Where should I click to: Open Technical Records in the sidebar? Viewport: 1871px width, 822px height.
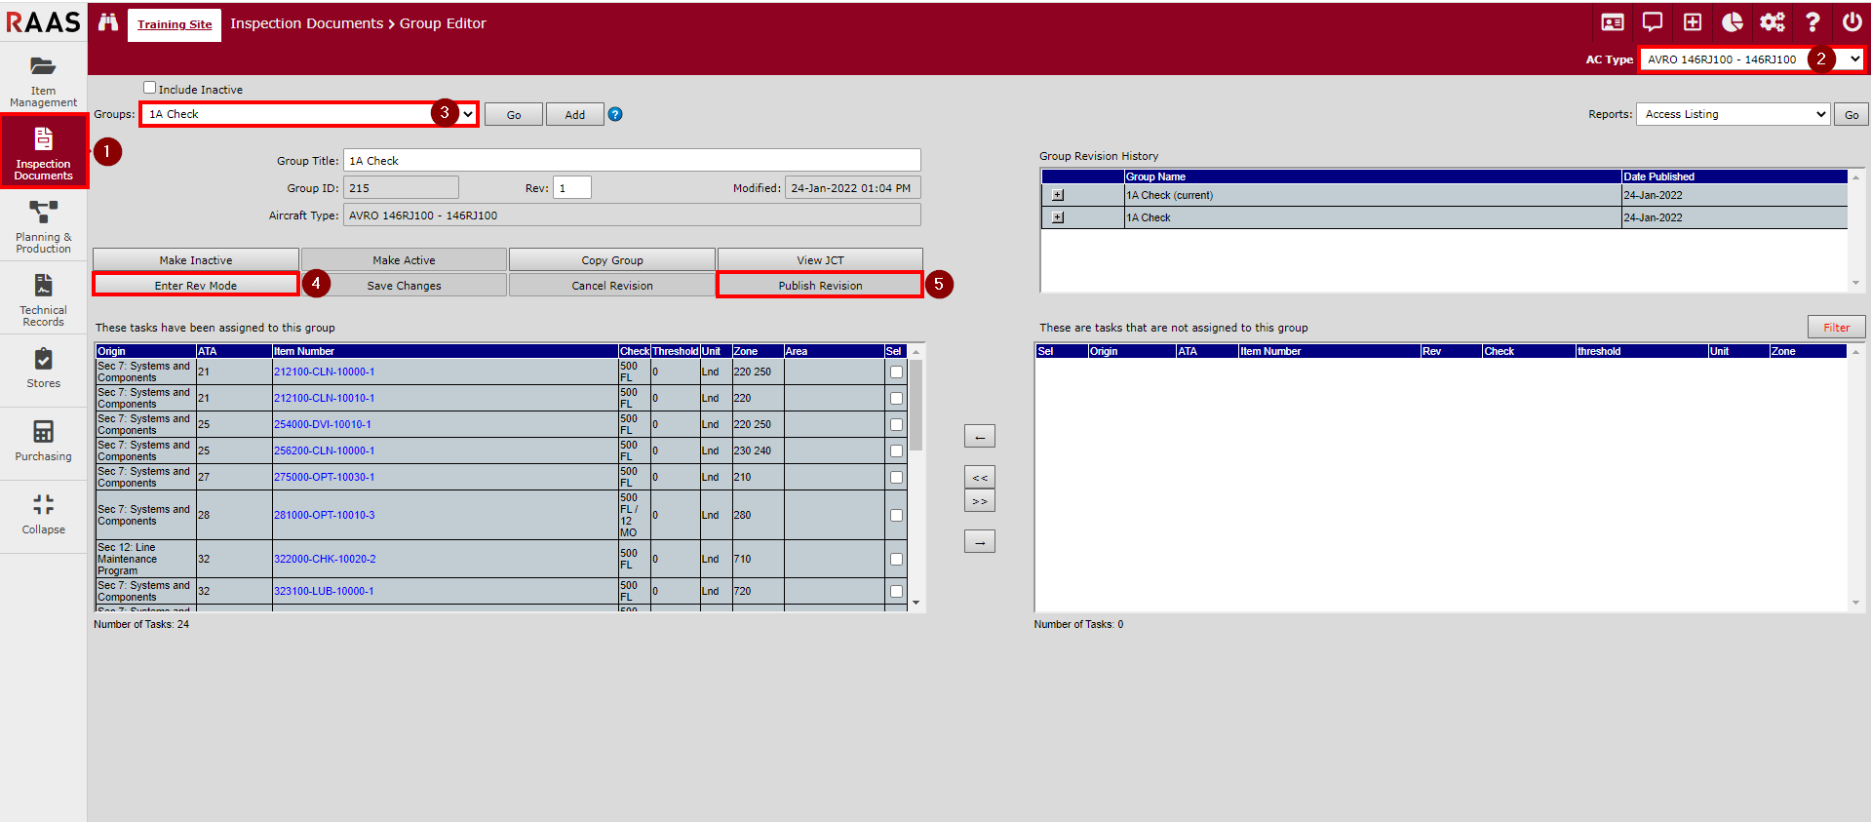pyautogui.click(x=44, y=299)
